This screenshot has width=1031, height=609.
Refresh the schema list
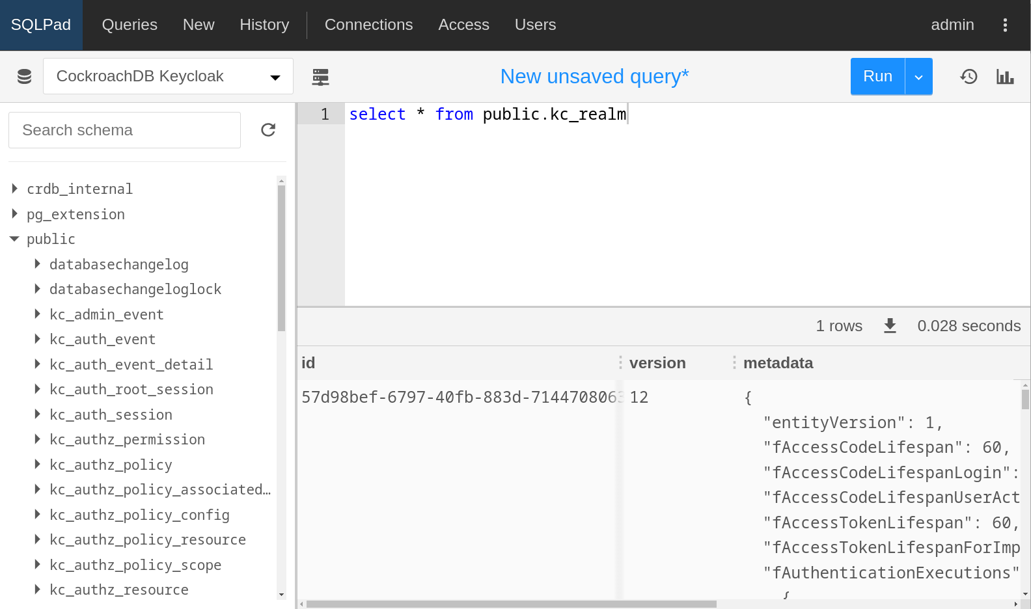coord(268,130)
